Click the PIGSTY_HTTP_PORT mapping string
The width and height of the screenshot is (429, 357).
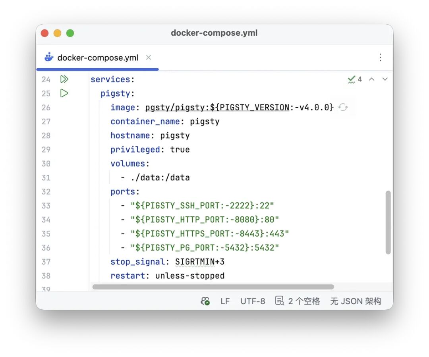[205, 220]
